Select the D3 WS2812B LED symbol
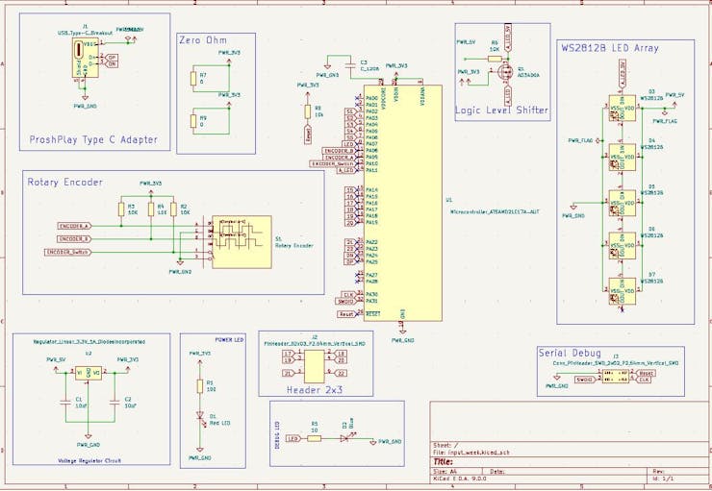 coord(618,110)
